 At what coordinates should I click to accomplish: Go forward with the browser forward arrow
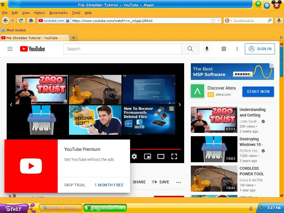tap(12, 21)
